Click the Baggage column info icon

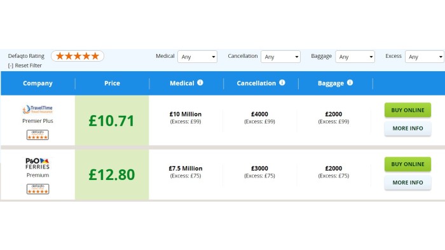[x=350, y=83]
